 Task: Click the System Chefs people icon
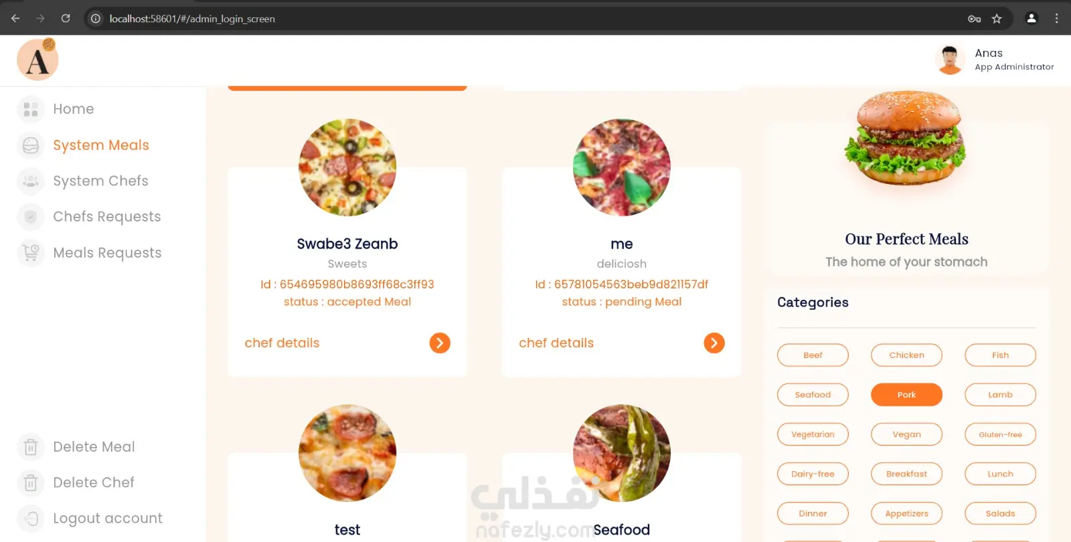[31, 181]
